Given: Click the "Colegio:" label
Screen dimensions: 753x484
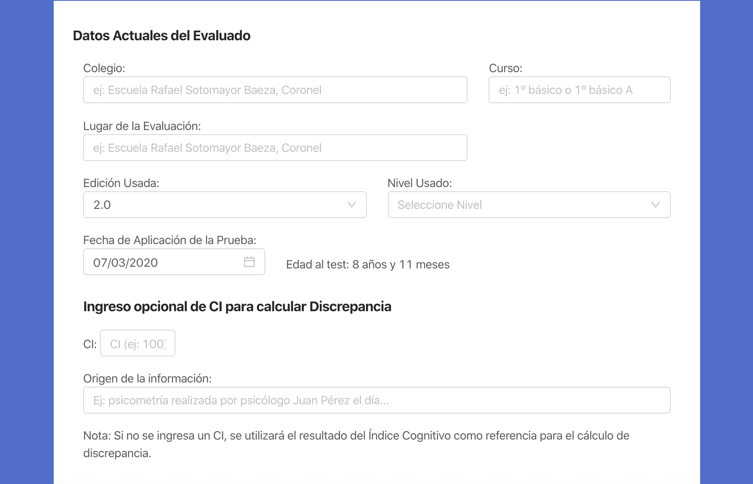Looking at the screenshot, I should 104,68.
